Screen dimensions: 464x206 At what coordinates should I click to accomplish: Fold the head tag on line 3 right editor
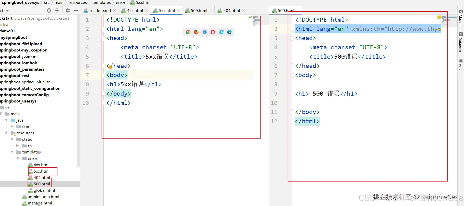[x=292, y=38]
